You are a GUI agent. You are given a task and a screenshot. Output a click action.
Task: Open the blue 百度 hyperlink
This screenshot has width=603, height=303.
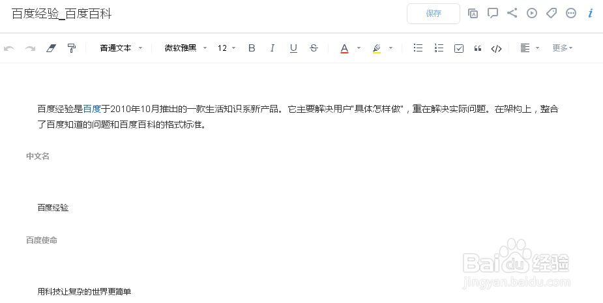(x=92, y=109)
